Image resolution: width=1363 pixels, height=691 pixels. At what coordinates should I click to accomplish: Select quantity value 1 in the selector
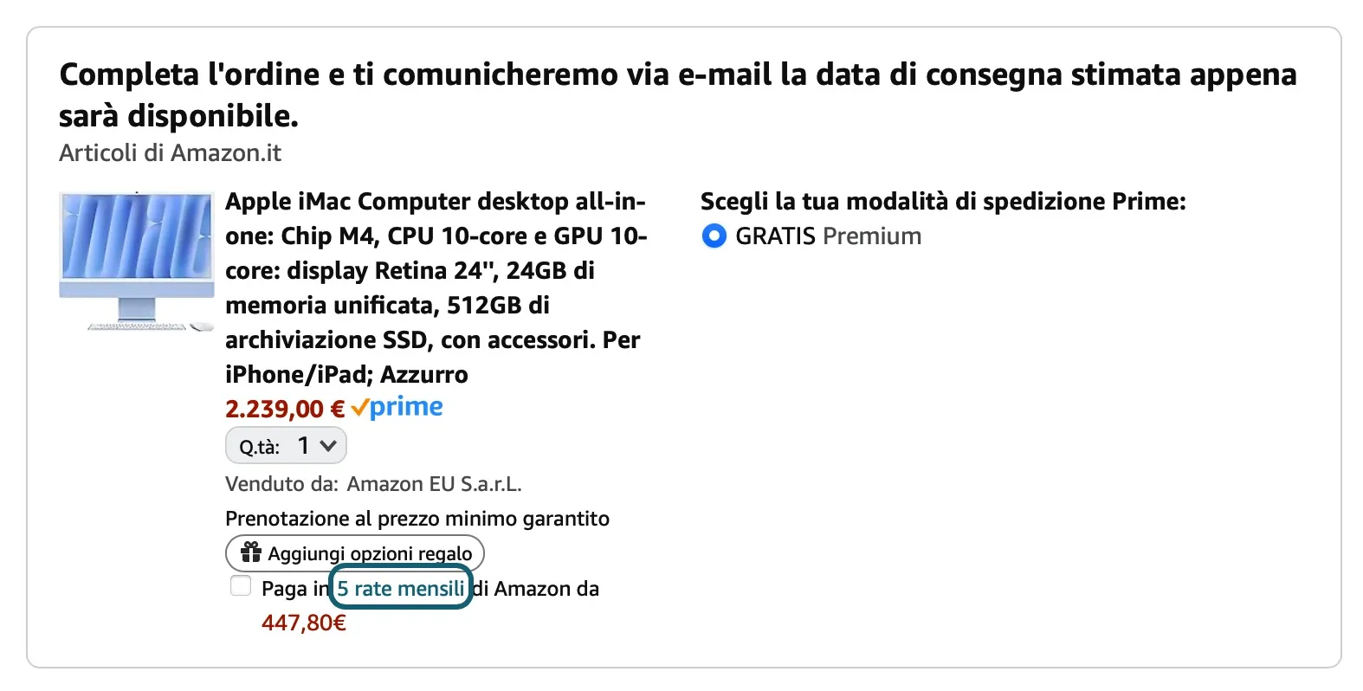[303, 445]
